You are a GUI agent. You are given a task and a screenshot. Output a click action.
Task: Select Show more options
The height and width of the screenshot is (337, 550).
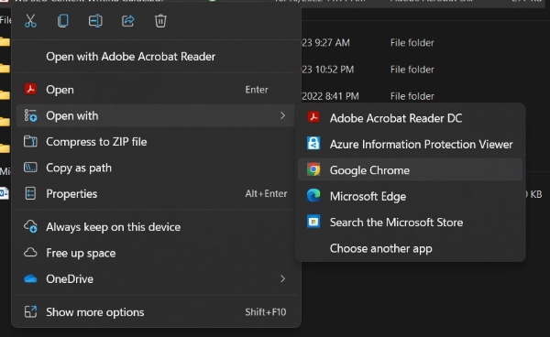pos(156,312)
